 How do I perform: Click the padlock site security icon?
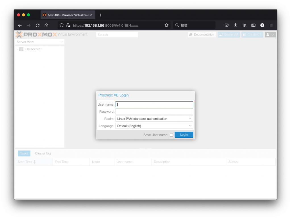click(68, 25)
